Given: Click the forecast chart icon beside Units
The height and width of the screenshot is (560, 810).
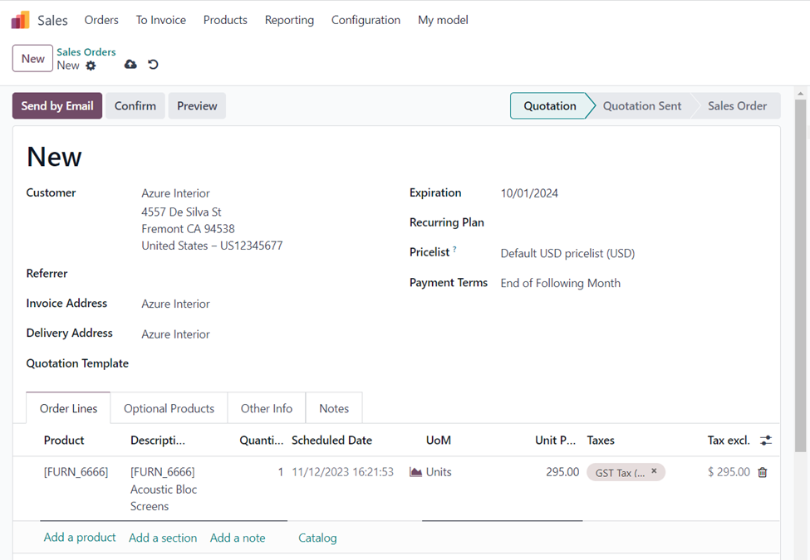Looking at the screenshot, I should [415, 472].
